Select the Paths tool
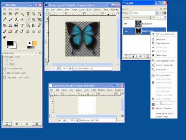This screenshot has width=186, height=140. pyautogui.click(x=39, y=14)
